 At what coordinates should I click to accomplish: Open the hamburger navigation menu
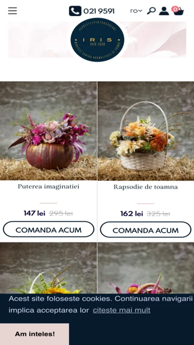pos(13,11)
